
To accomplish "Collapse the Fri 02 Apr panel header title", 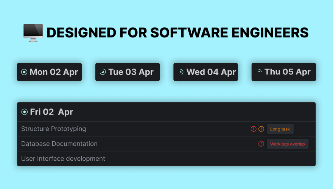I will tap(51, 112).
